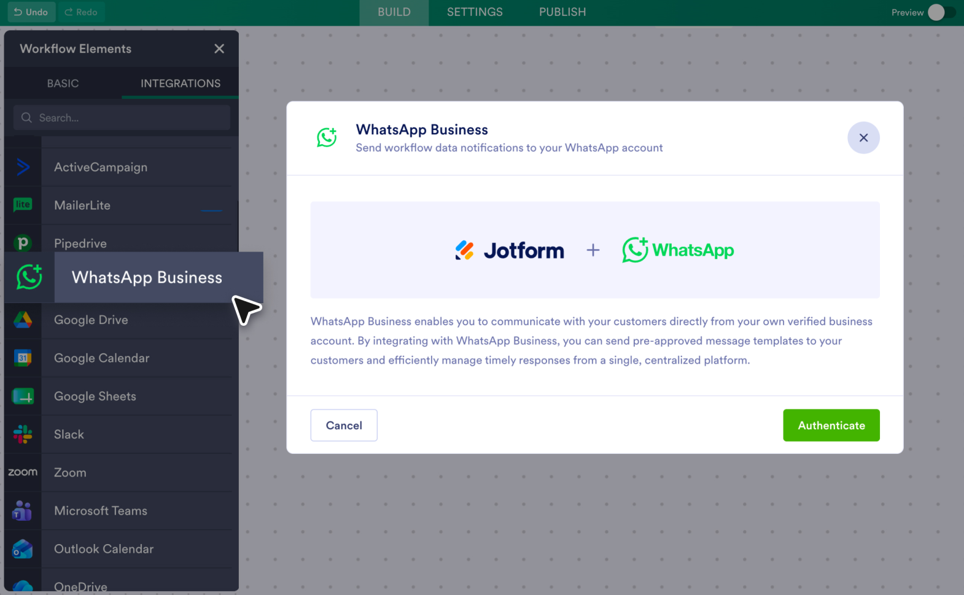This screenshot has width=964, height=595.
Task: Click the Slack icon
Action: point(23,434)
